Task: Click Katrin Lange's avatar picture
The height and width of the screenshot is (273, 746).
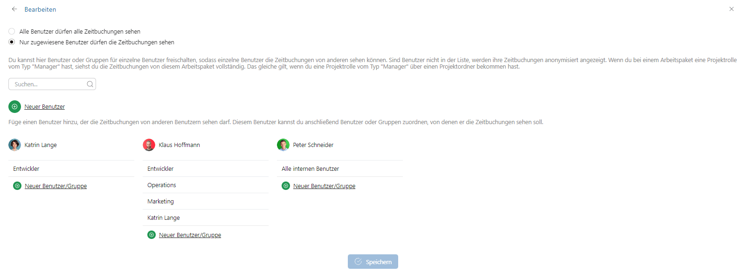Action: pos(14,145)
